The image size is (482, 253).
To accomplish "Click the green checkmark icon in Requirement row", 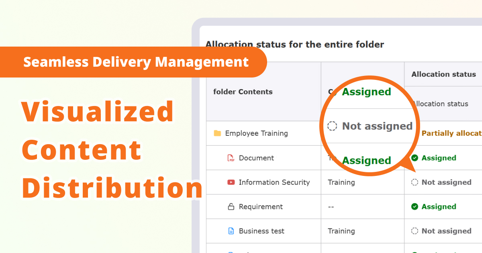I will tap(415, 207).
